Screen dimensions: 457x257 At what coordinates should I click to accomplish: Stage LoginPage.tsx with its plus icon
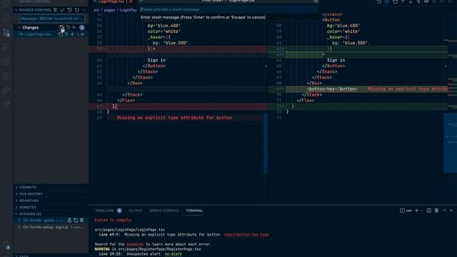point(72,34)
